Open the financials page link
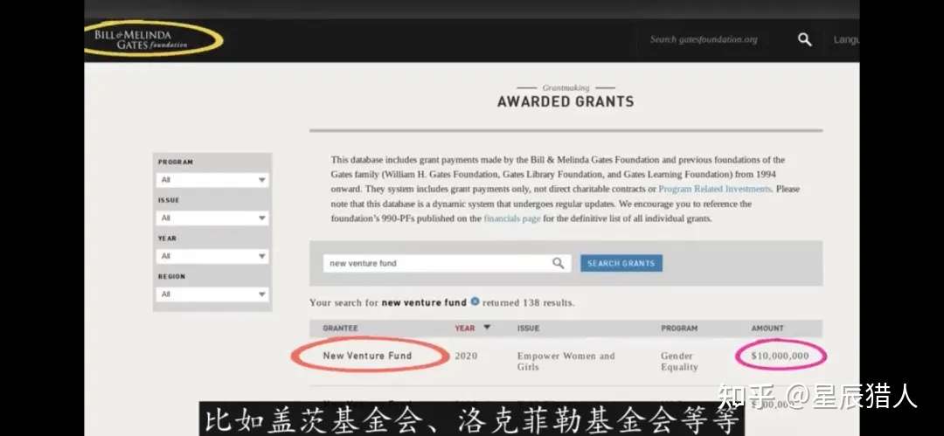This screenshot has width=944, height=436. tap(511, 218)
